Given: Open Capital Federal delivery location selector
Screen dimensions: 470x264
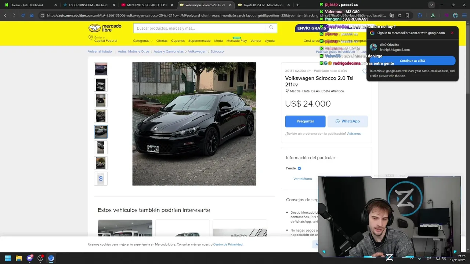Looking at the screenshot, I should [103, 39].
